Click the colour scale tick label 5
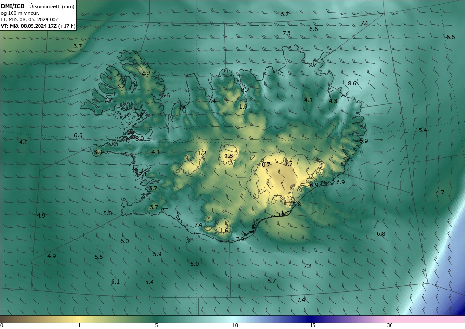Screen dimensions: 465x329 (156, 326)
